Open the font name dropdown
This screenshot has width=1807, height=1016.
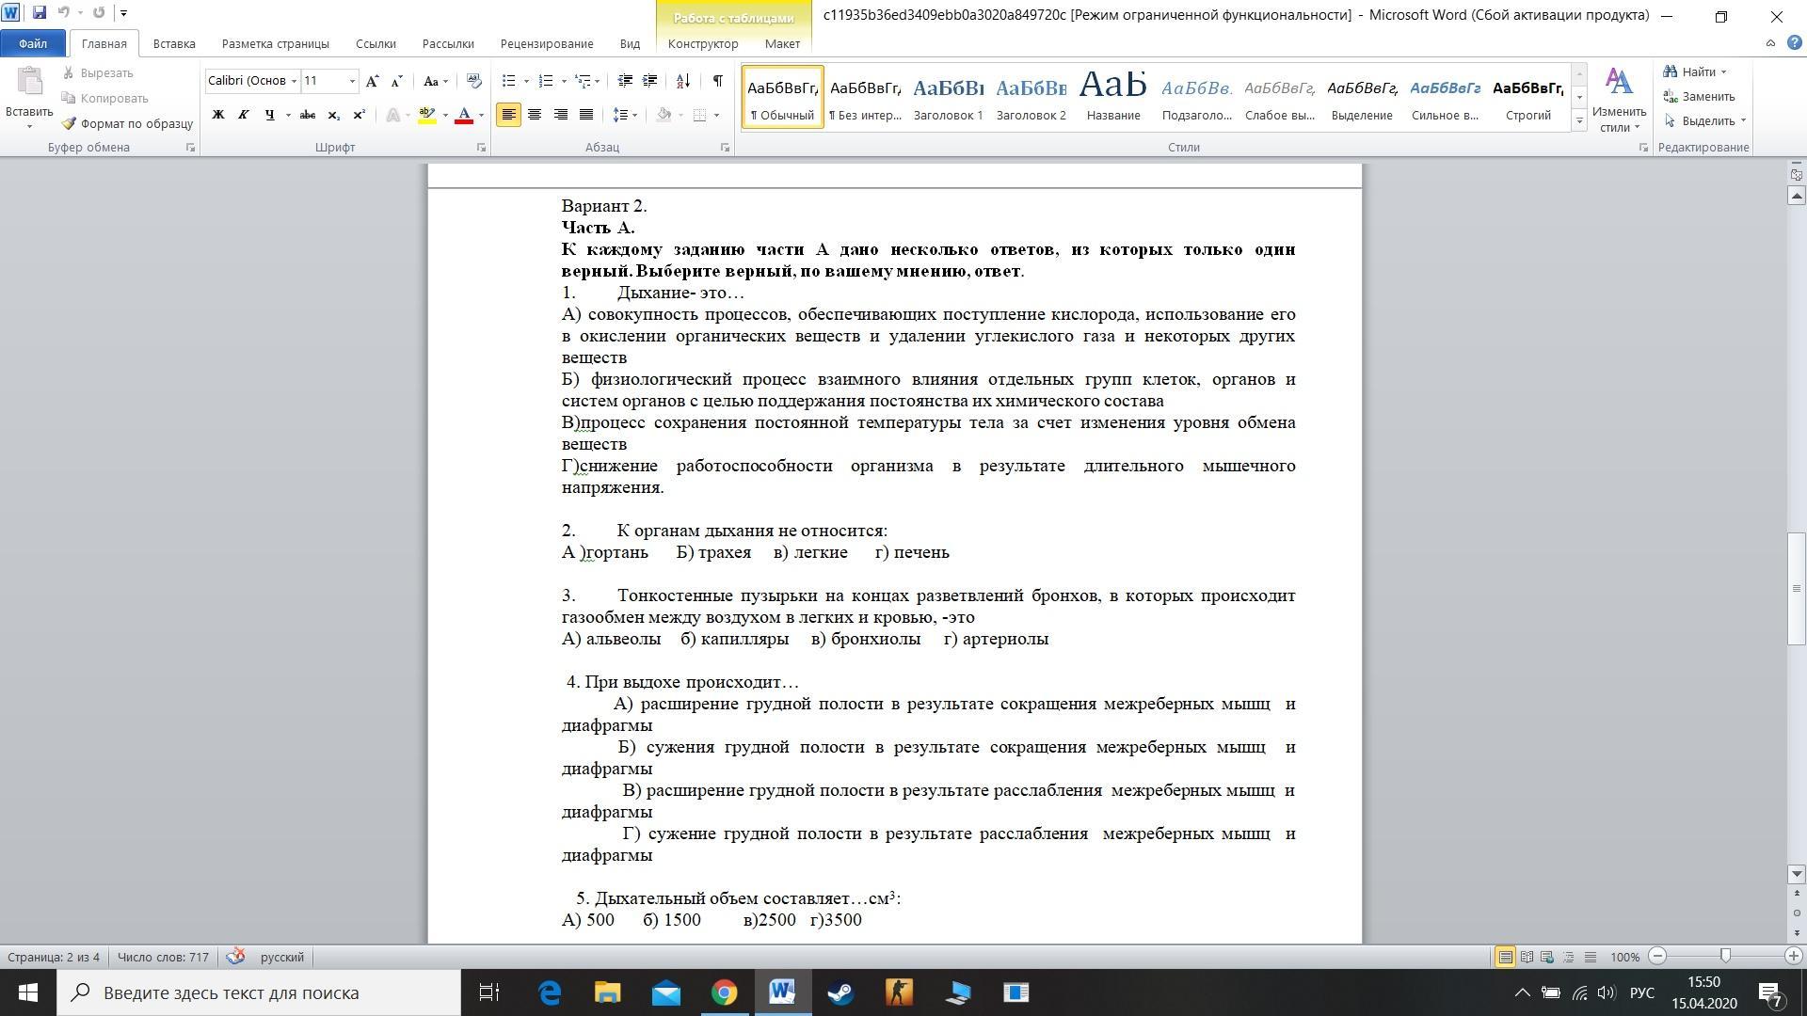[294, 81]
